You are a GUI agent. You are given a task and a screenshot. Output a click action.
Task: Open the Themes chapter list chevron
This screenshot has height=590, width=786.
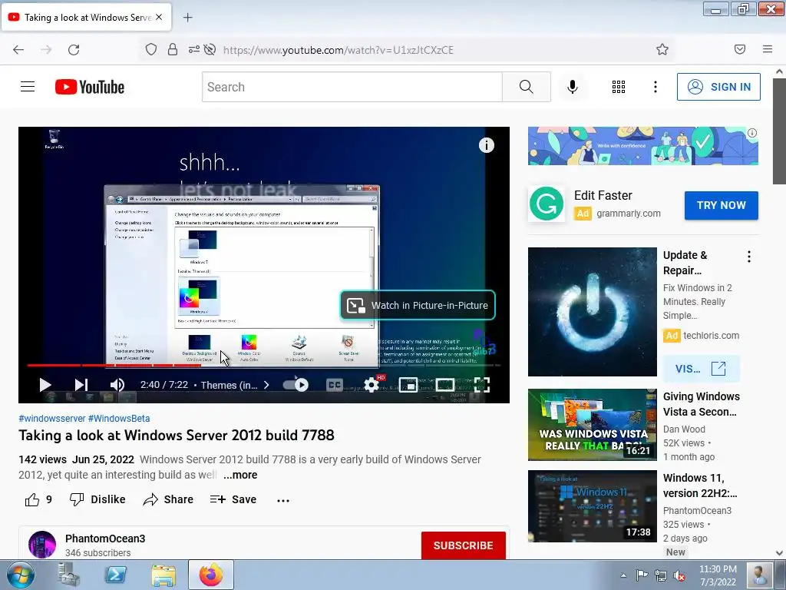point(266,385)
